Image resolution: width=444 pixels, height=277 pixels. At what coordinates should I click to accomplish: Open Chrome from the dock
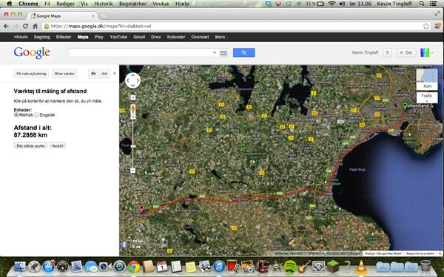pyautogui.click(x=134, y=267)
